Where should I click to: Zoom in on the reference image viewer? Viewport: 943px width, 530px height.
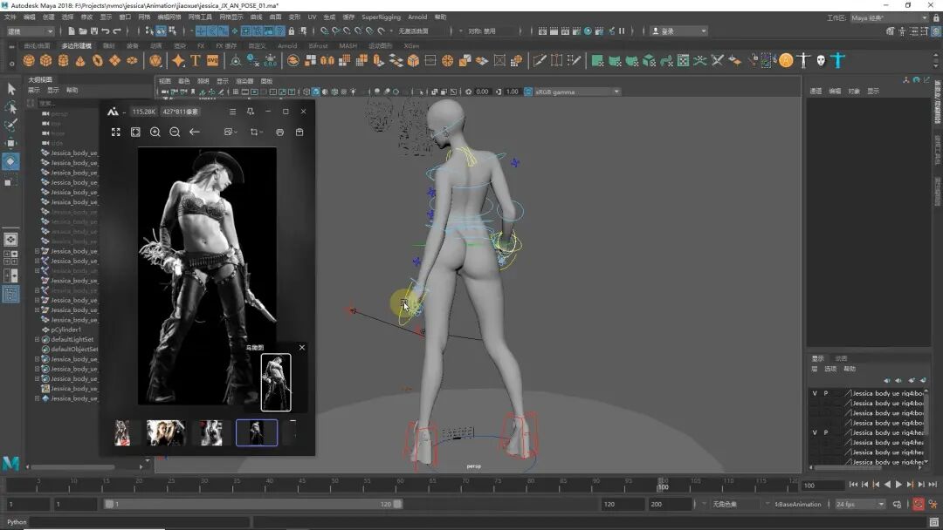tap(155, 132)
